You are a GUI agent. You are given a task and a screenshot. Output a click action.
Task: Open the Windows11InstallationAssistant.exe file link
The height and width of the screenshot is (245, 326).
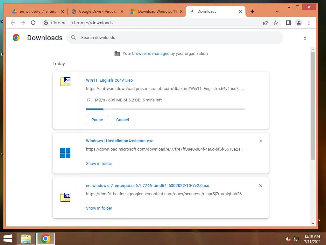tap(120, 141)
